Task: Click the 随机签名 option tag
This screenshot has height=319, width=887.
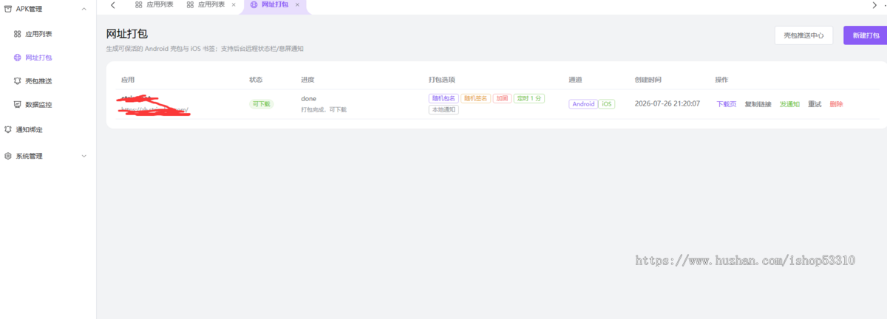Action: point(475,98)
